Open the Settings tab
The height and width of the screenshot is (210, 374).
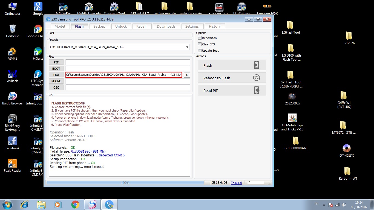[192, 26]
